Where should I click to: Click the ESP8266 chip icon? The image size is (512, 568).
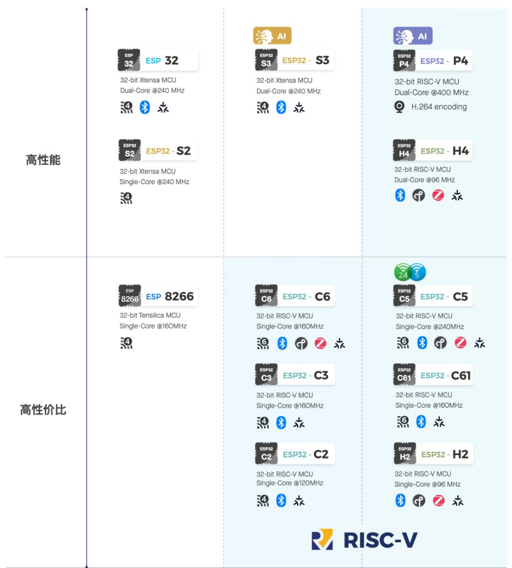tap(130, 296)
